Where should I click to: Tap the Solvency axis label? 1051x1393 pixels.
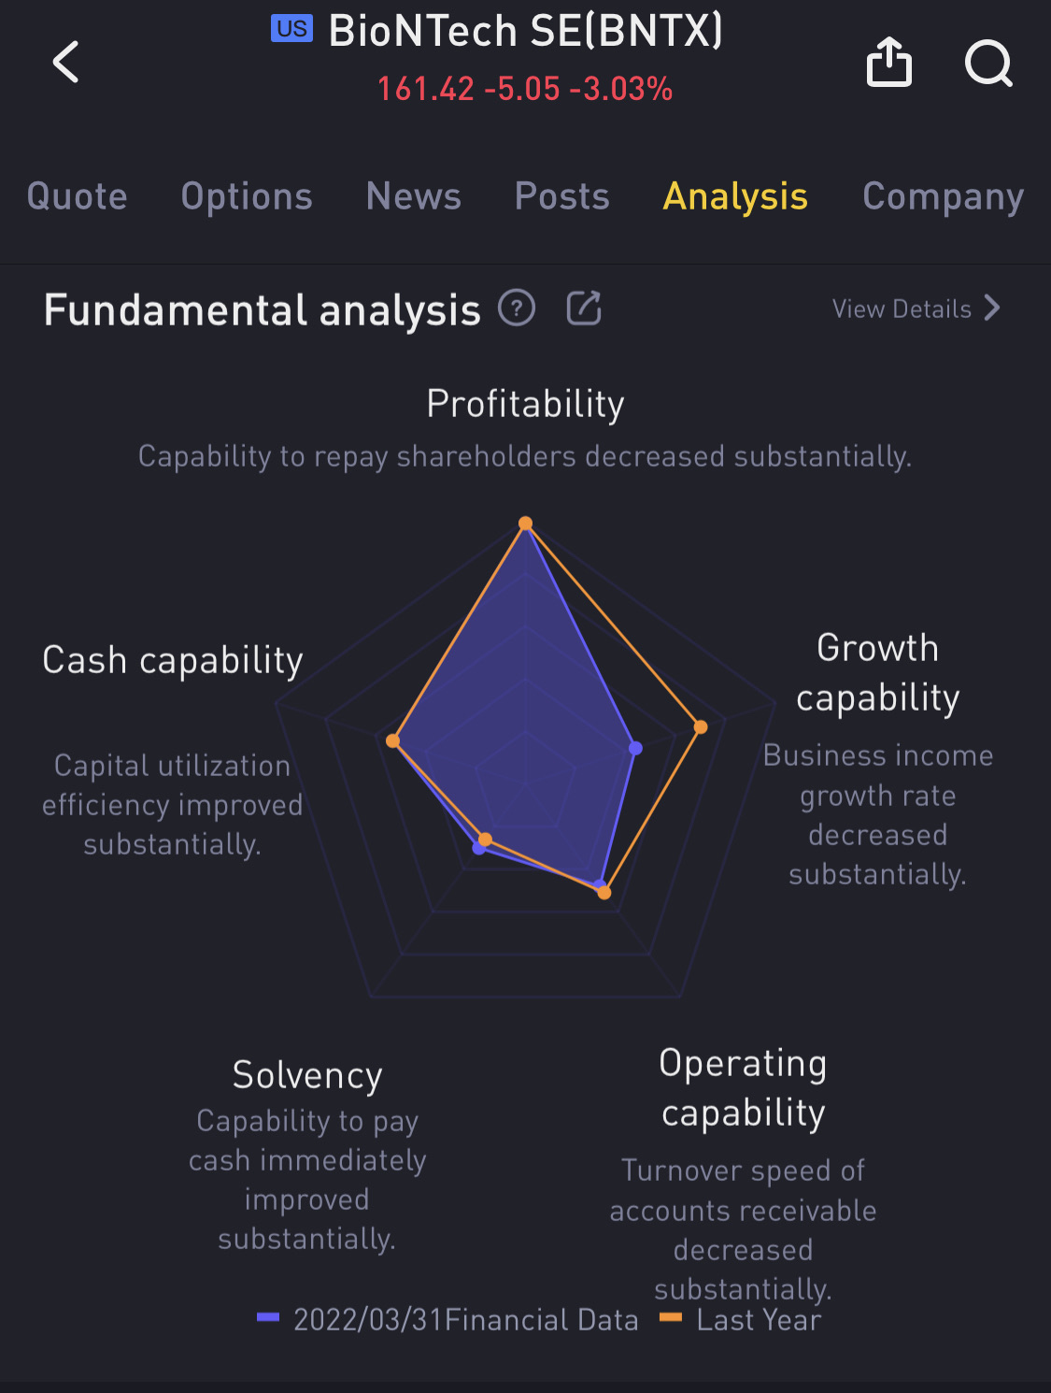(x=307, y=1075)
